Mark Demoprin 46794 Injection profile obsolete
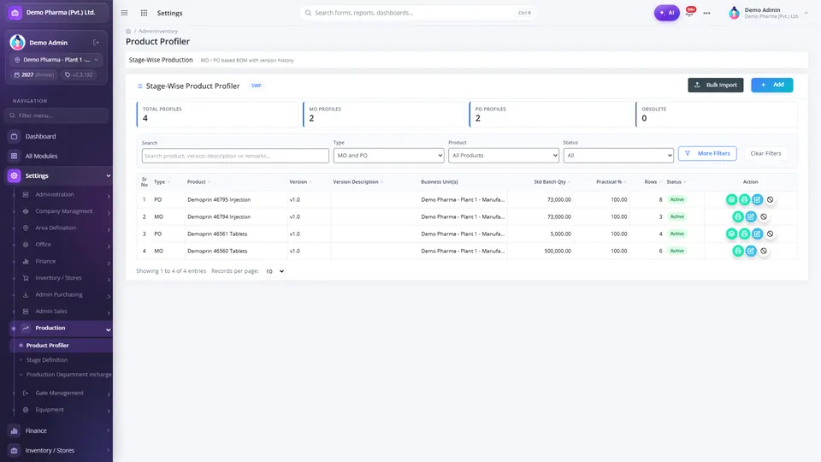Viewport: 821px width, 462px height. point(764,216)
